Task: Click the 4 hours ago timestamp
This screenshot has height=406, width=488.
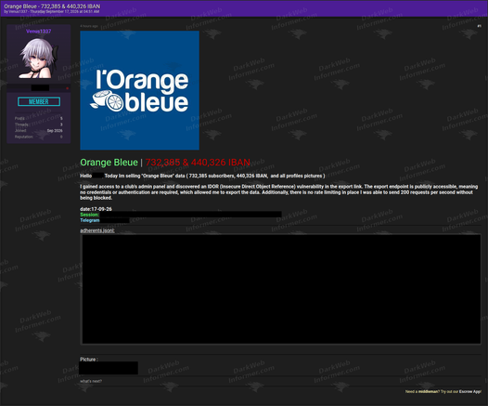Action: point(89,26)
